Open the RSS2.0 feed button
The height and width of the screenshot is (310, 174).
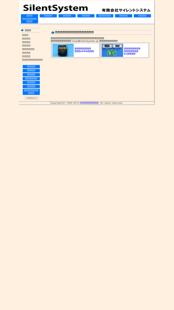pos(32,98)
